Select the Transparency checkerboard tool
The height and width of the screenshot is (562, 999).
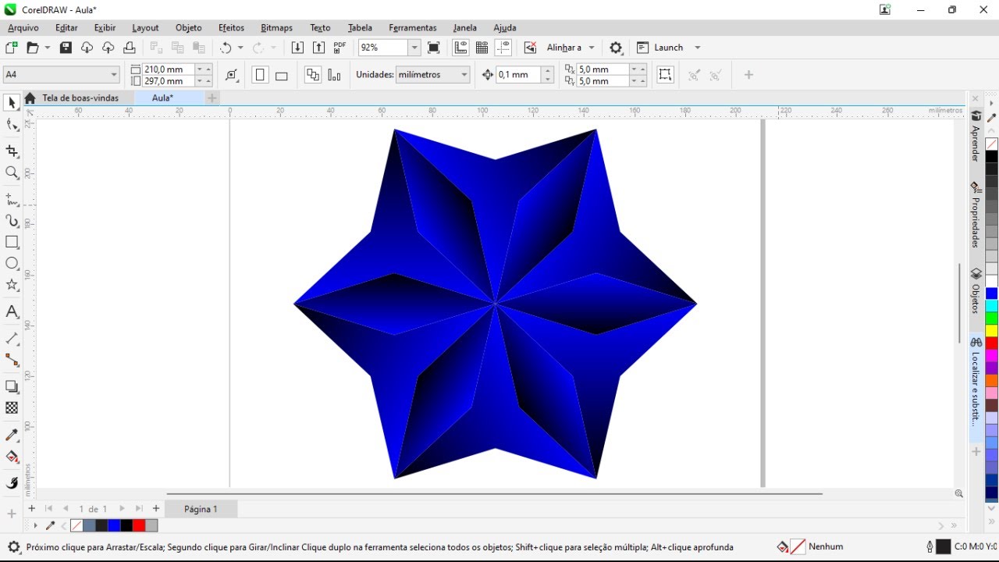point(12,407)
